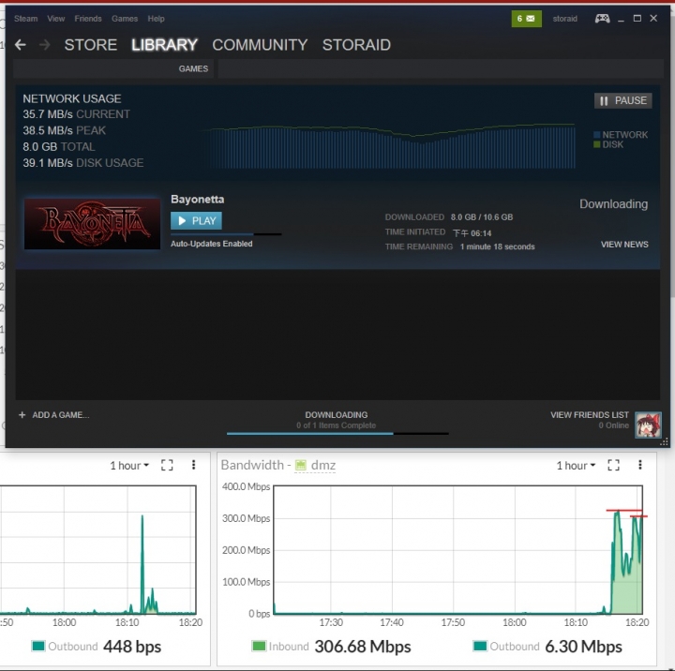The image size is (675, 671).
Task: Click the Bayonetta game title
Action: point(198,200)
